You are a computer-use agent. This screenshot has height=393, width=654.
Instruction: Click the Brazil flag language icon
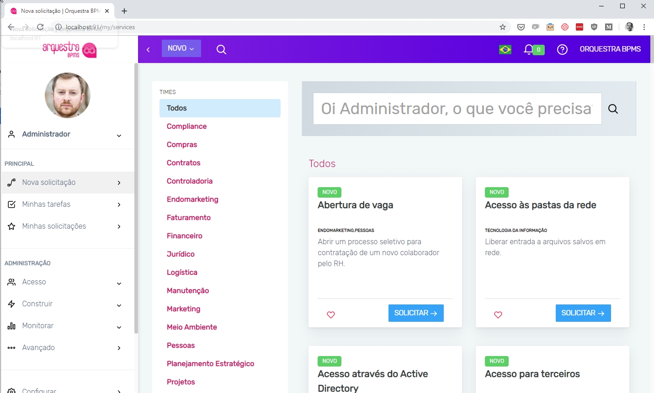tap(505, 49)
